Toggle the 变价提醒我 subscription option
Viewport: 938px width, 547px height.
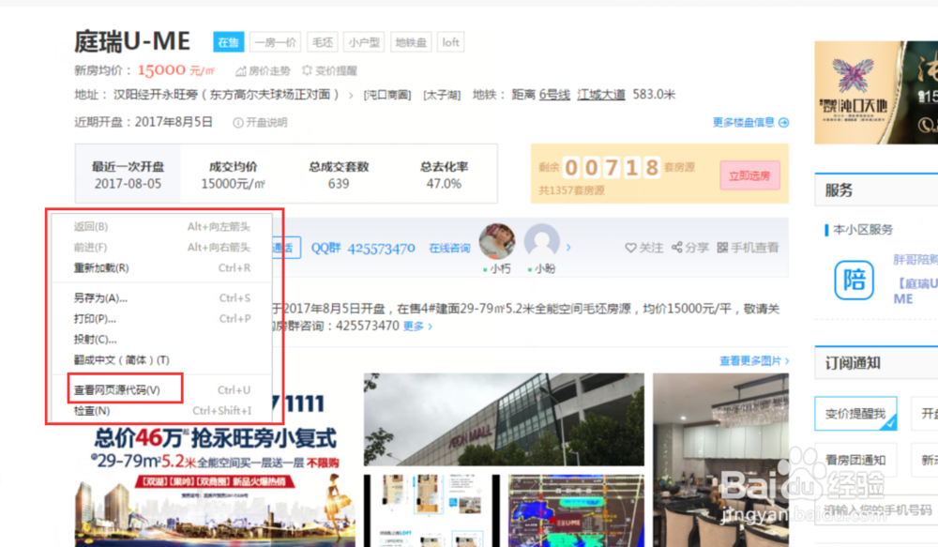(855, 414)
